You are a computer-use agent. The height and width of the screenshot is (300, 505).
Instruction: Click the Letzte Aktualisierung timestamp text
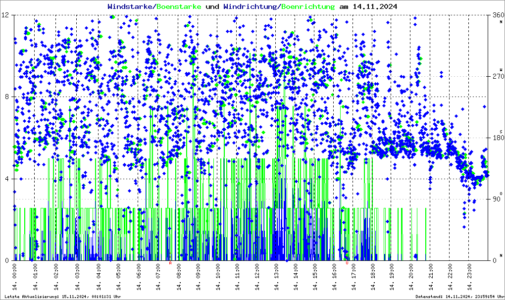(62, 297)
